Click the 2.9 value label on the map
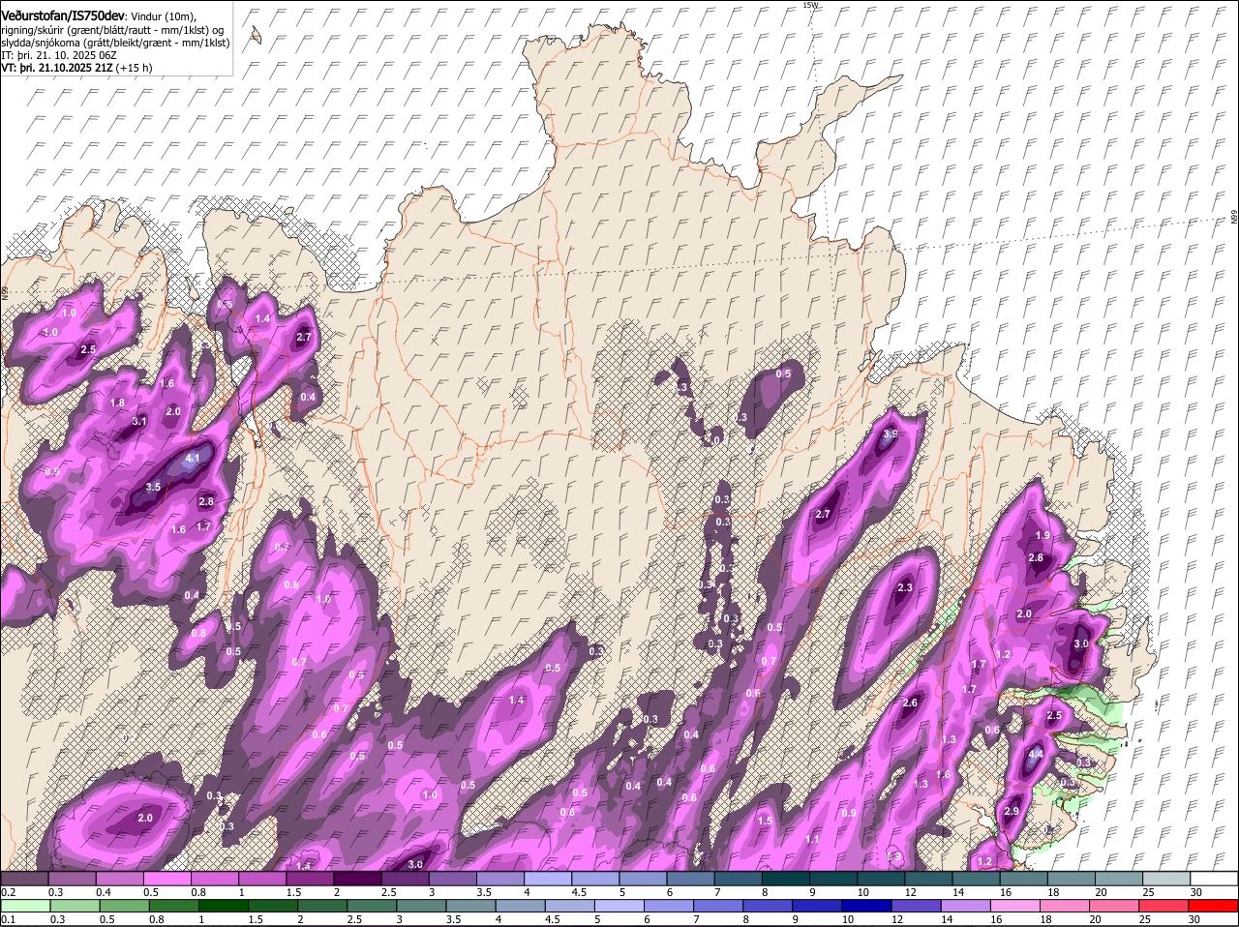1239x927 pixels. pos(1012,811)
